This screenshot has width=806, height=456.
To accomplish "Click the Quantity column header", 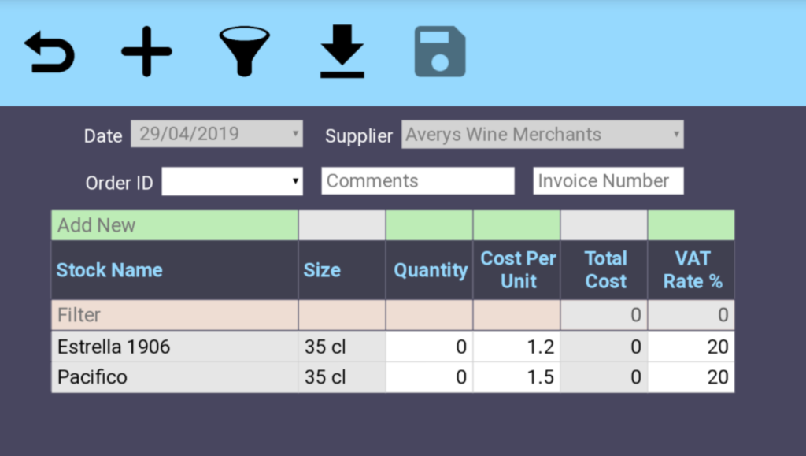I will pyautogui.click(x=430, y=270).
